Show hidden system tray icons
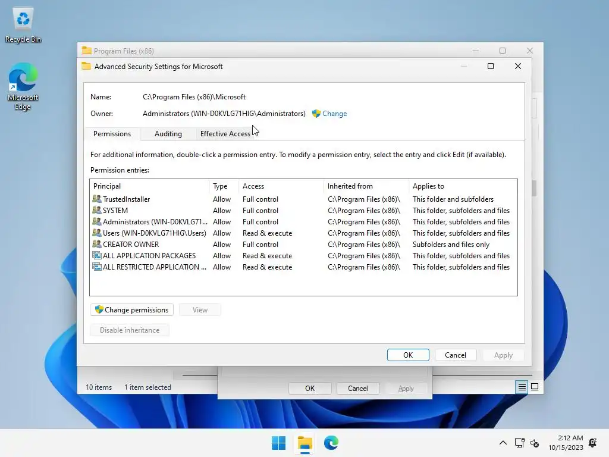The image size is (609, 457). (503, 443)
